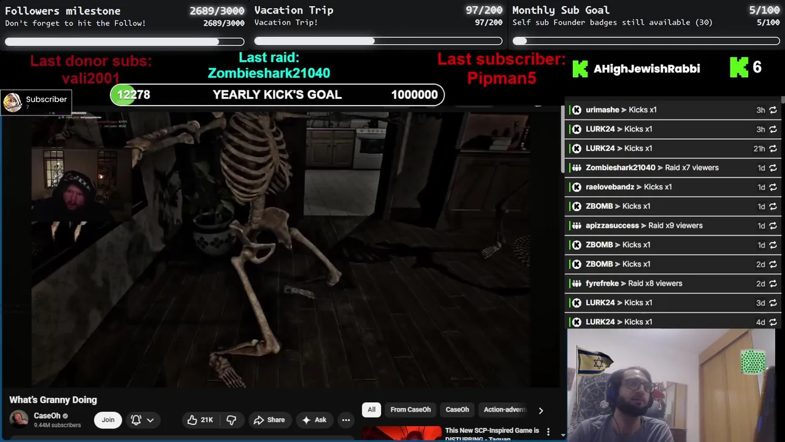Replay the LURK24 alert from 21h ago

(773, 149)
